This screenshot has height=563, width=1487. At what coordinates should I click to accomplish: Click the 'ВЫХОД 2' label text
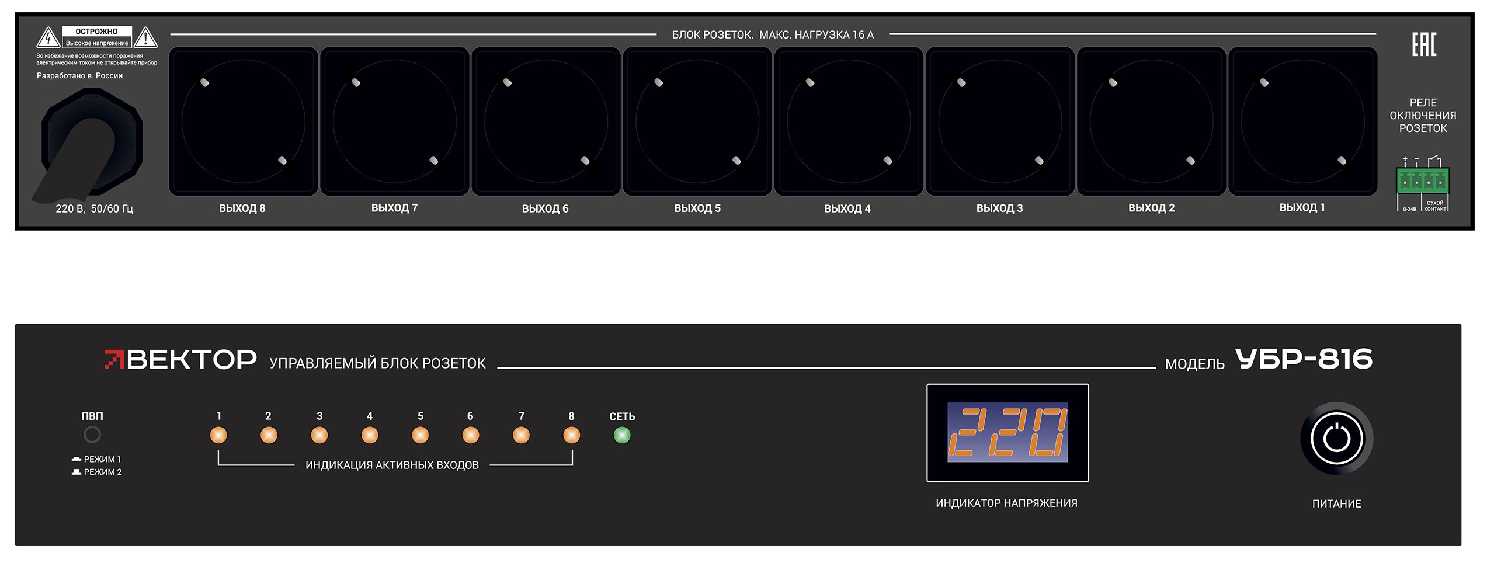click(1152, 208)
